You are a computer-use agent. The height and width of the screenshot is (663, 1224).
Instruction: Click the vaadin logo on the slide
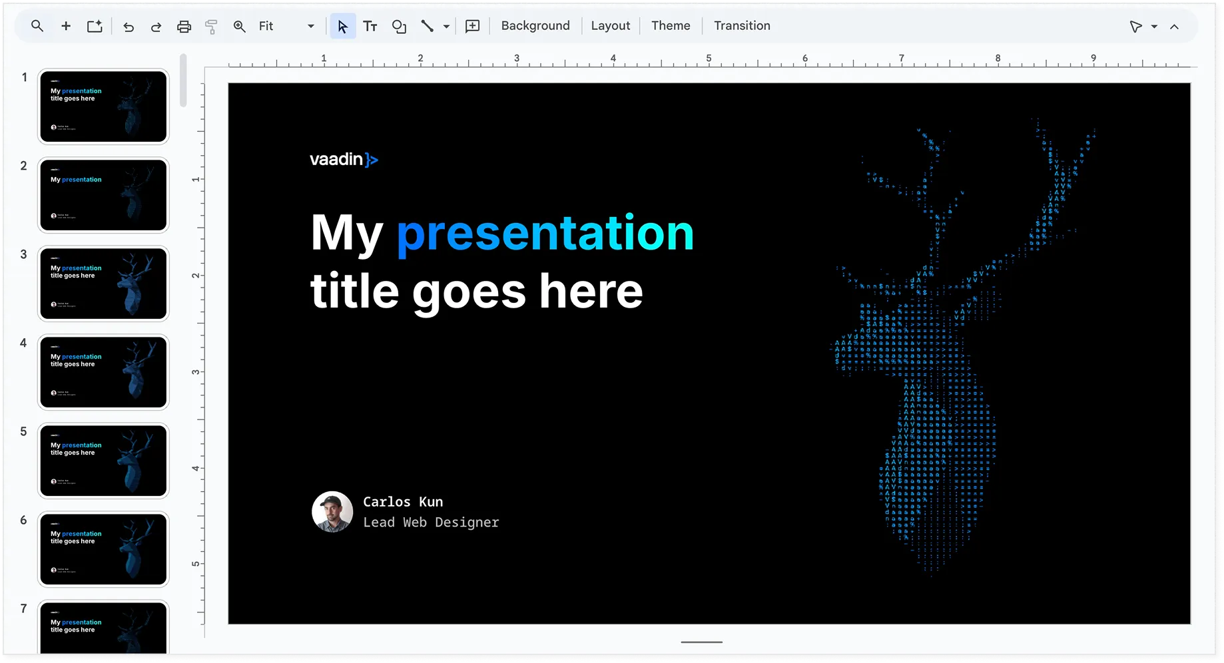[344, 160]
